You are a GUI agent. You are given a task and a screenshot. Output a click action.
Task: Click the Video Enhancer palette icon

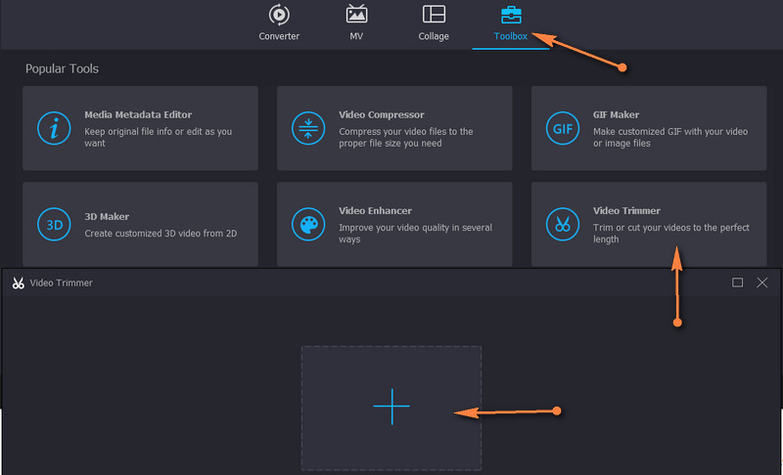click(x=308, y=224)
